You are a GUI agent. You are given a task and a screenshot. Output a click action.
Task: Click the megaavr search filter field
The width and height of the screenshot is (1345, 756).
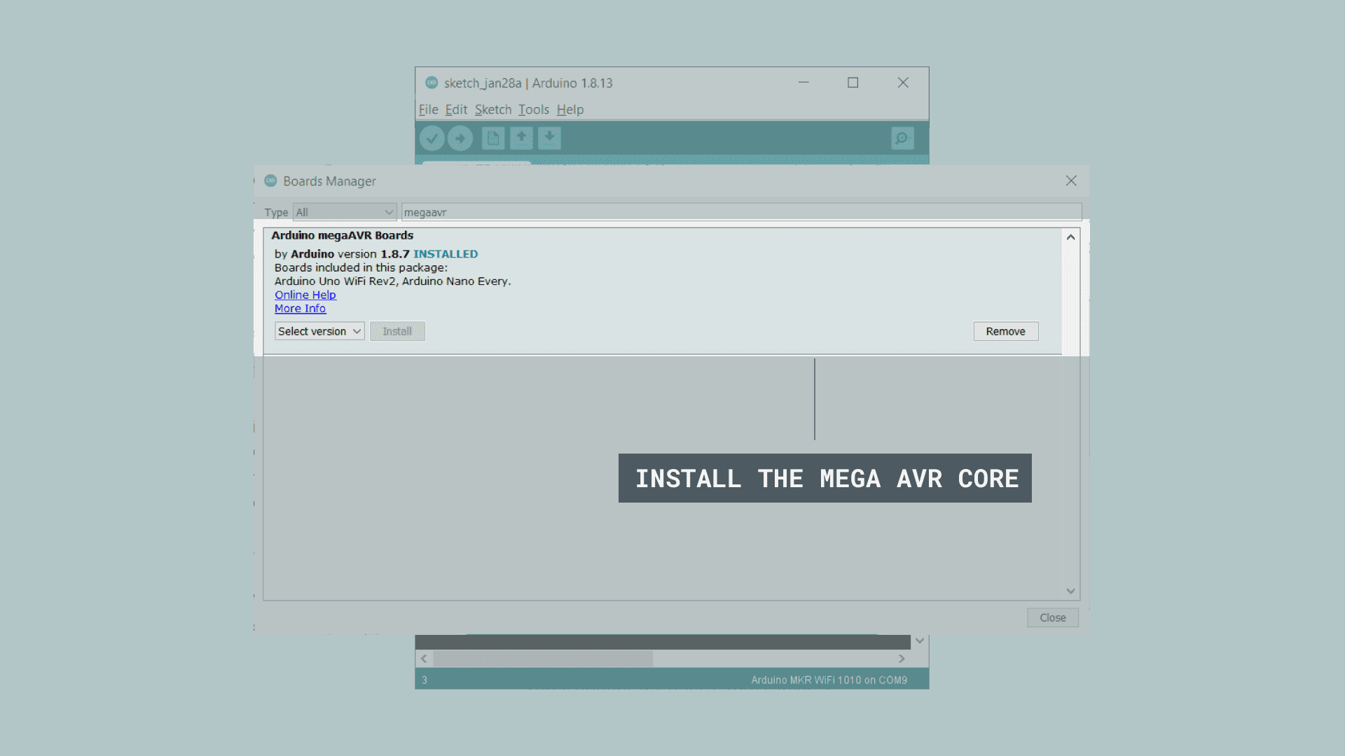741,212
